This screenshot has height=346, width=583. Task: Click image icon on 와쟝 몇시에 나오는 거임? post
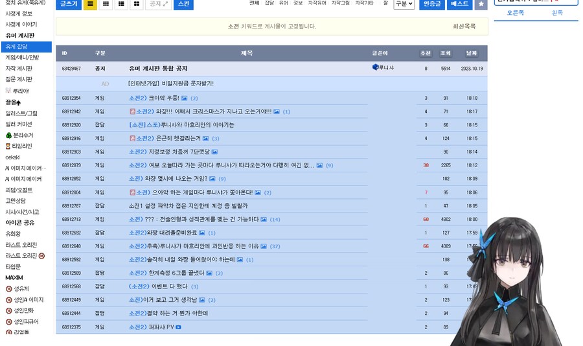click(212, 179)
